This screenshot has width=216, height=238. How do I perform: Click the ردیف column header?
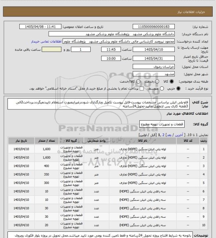(204, 141)
